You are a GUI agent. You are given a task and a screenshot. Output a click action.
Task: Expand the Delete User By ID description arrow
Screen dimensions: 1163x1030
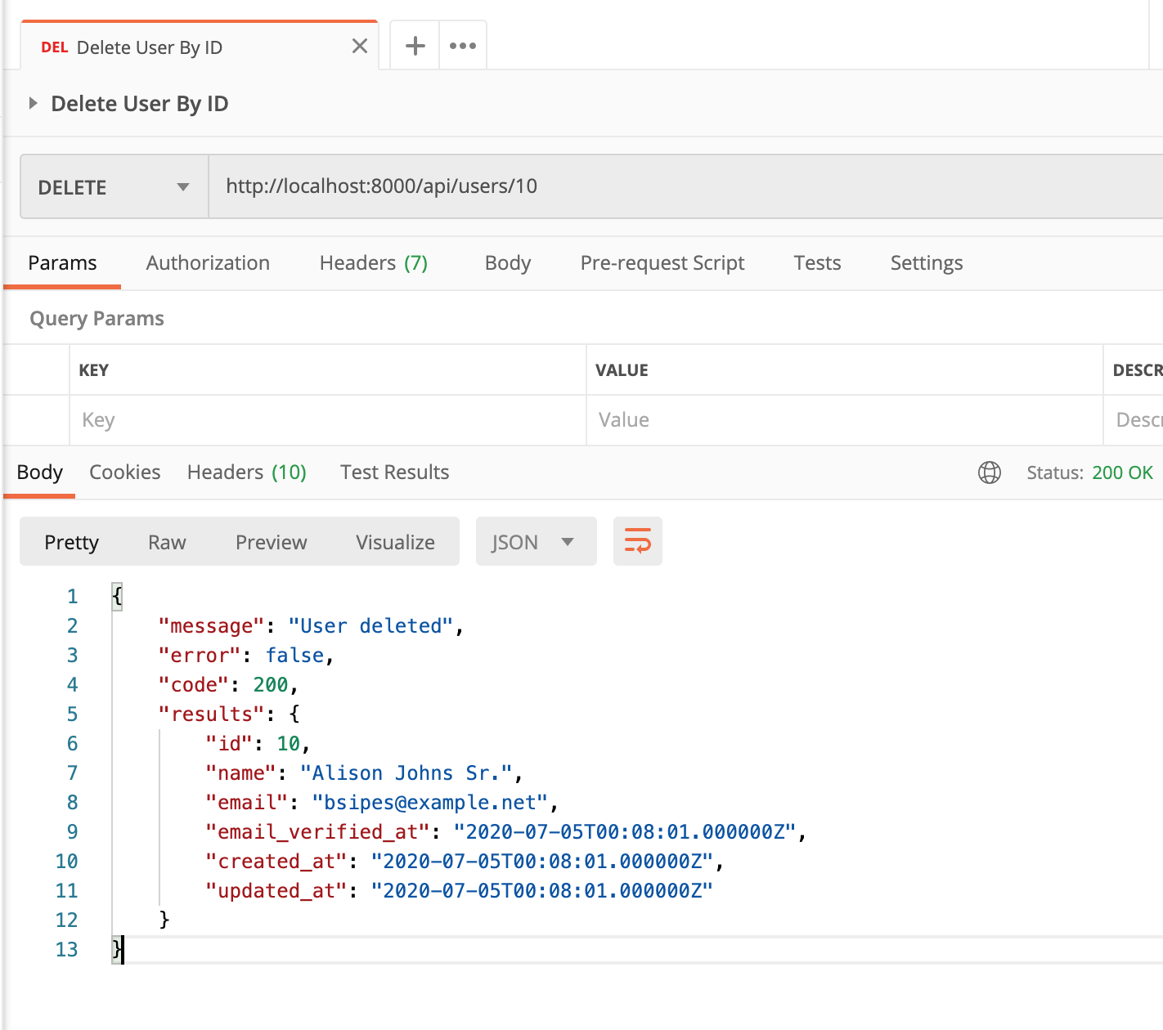(x=33, y=103)
